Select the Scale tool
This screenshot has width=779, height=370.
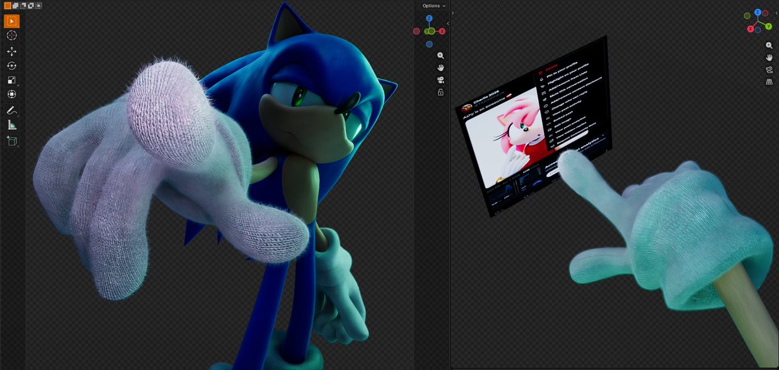coord(12,80)
